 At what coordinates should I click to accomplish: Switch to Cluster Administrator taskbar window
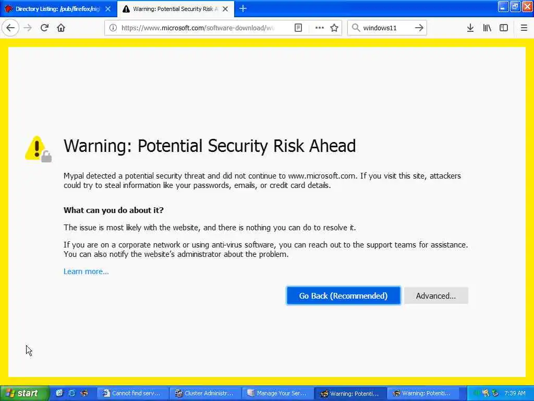pyautogui.click(x=205, y=394)
